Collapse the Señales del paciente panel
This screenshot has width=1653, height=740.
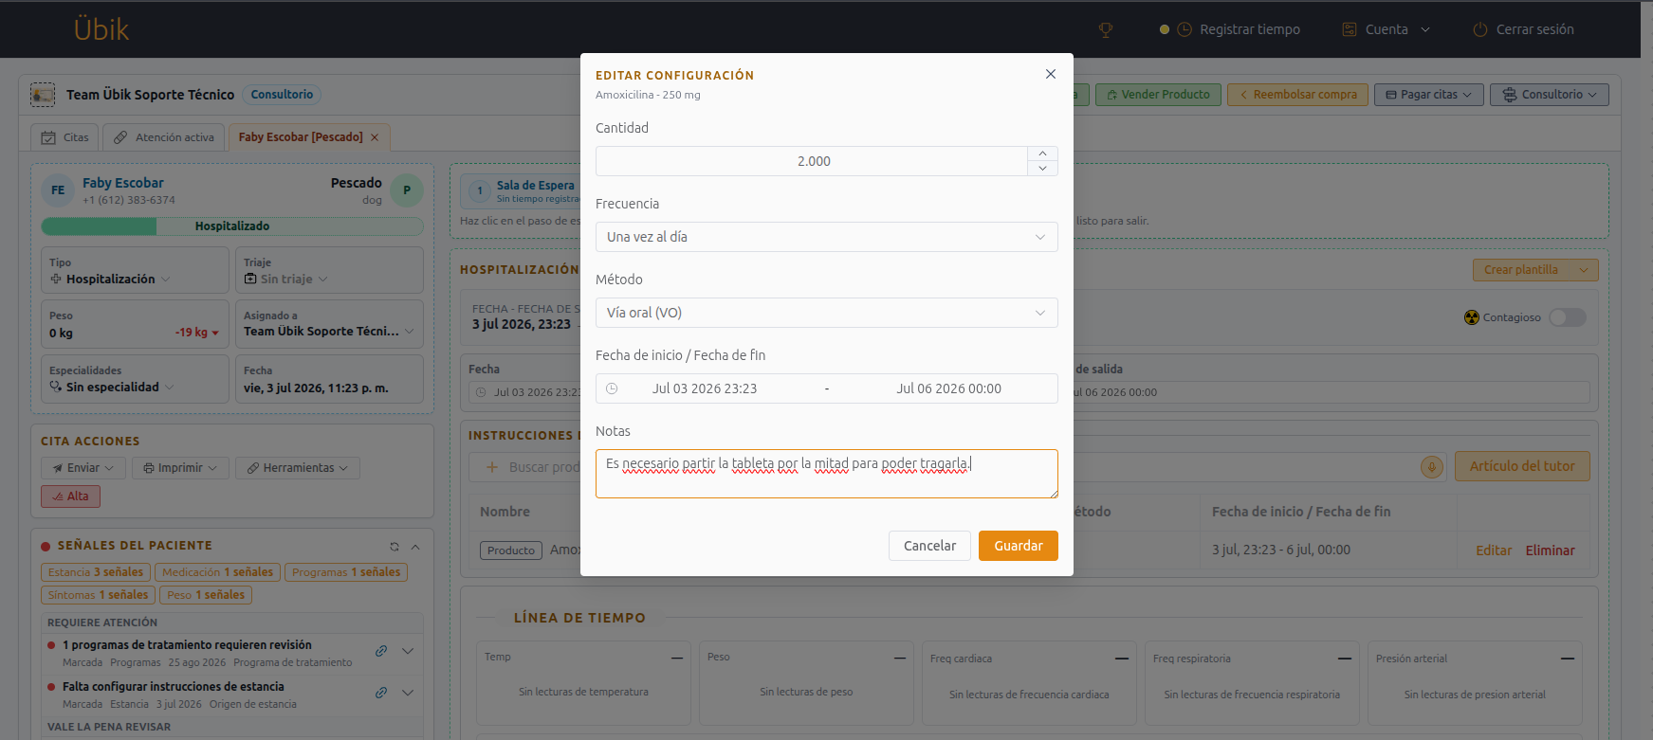pyautogui.click(x=415, y=547)
